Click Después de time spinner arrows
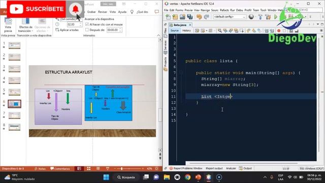 [120, 30]
